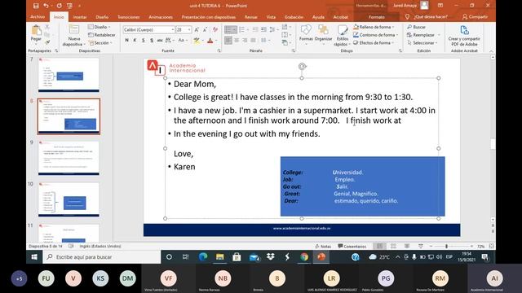Click the Compartir button

coord(475,16)
